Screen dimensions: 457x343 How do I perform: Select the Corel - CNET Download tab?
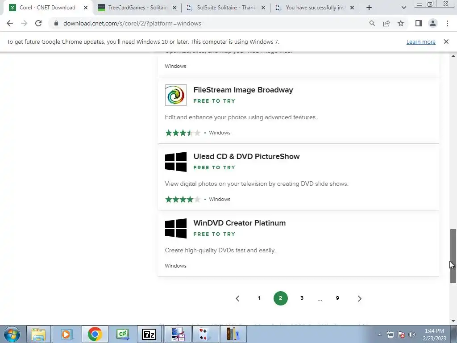48,8
